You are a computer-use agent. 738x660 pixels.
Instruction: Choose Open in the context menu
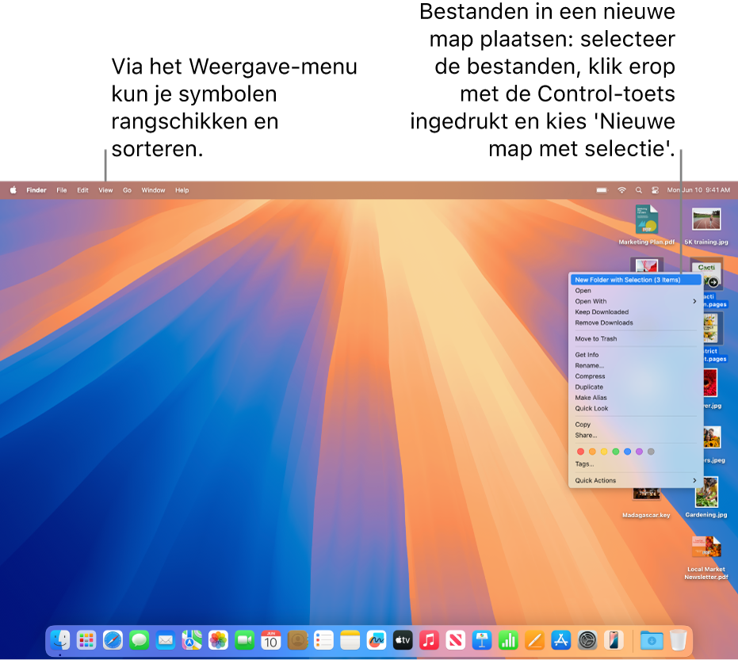pyautogui.click(x=636, y=291)
